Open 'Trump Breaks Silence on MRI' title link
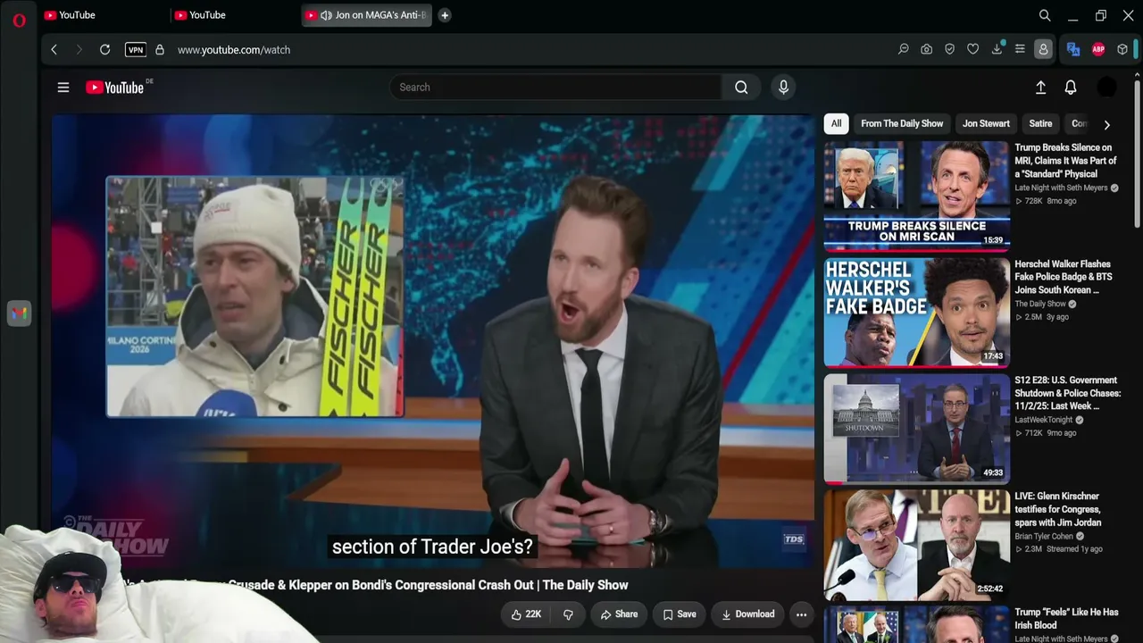 tap(1065, 161)
